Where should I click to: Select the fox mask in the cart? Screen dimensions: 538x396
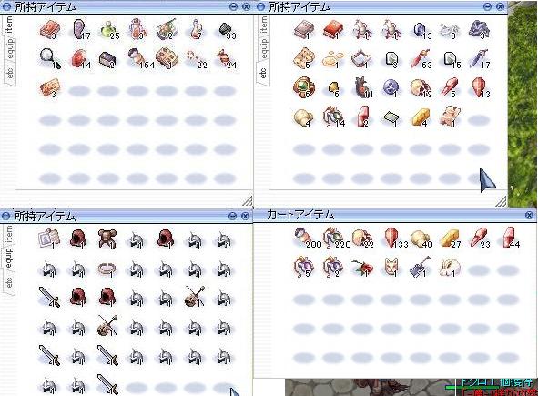tap(391, 267)
